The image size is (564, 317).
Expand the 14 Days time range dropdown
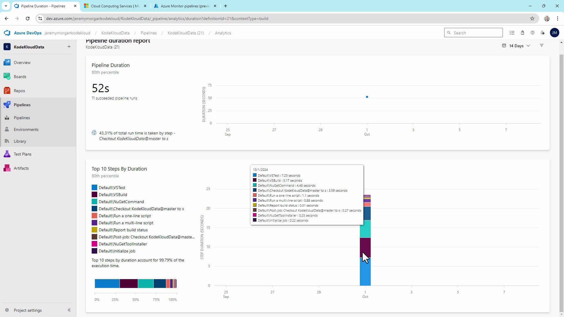point(517,46)
